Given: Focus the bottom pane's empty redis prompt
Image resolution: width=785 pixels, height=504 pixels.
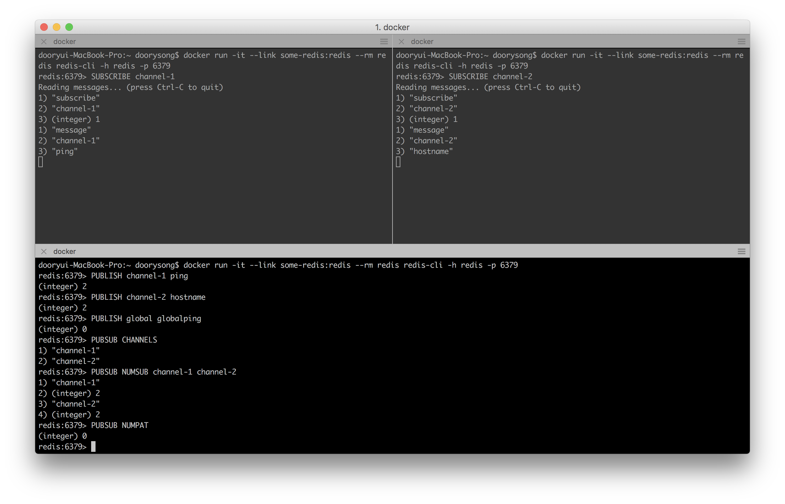Looking at the screenshot, I should [93, 447].
